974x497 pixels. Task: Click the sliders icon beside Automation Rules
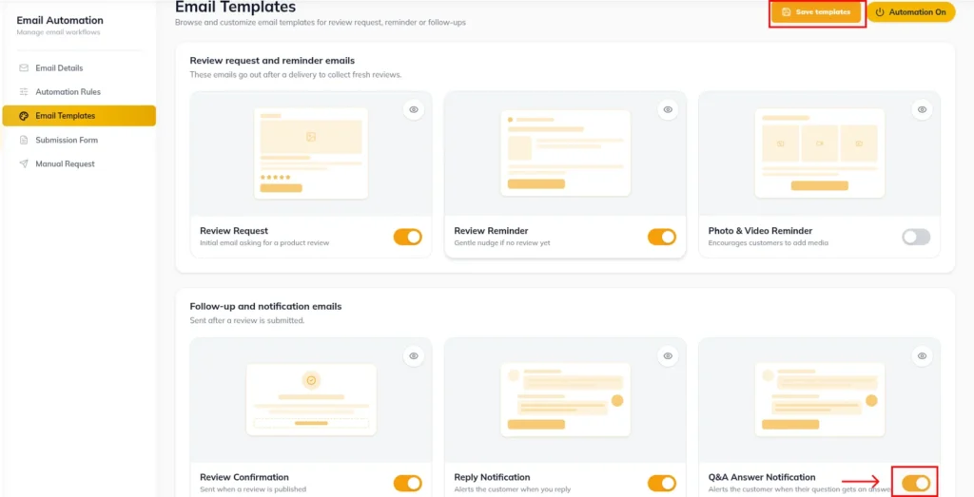tap(24, 92)
